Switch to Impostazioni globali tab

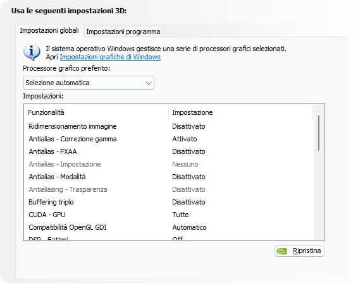coord(49,30)
